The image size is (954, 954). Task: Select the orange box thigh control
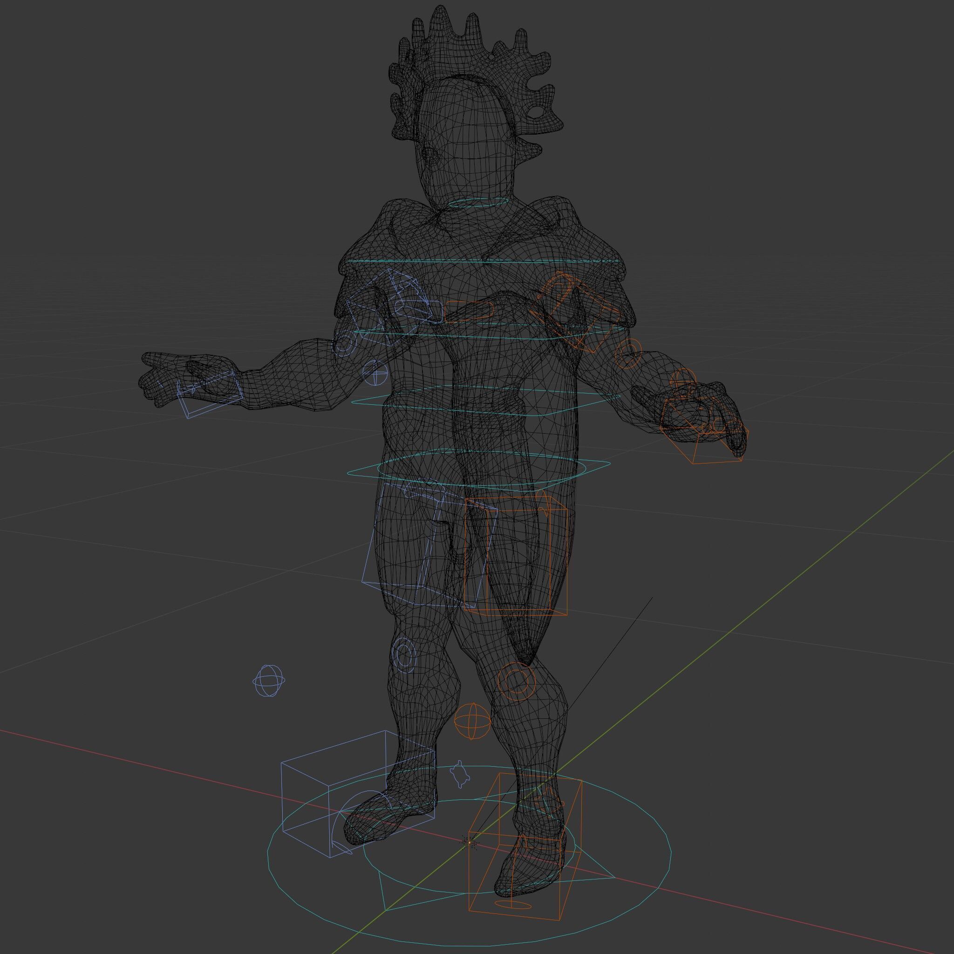[515, 557]
